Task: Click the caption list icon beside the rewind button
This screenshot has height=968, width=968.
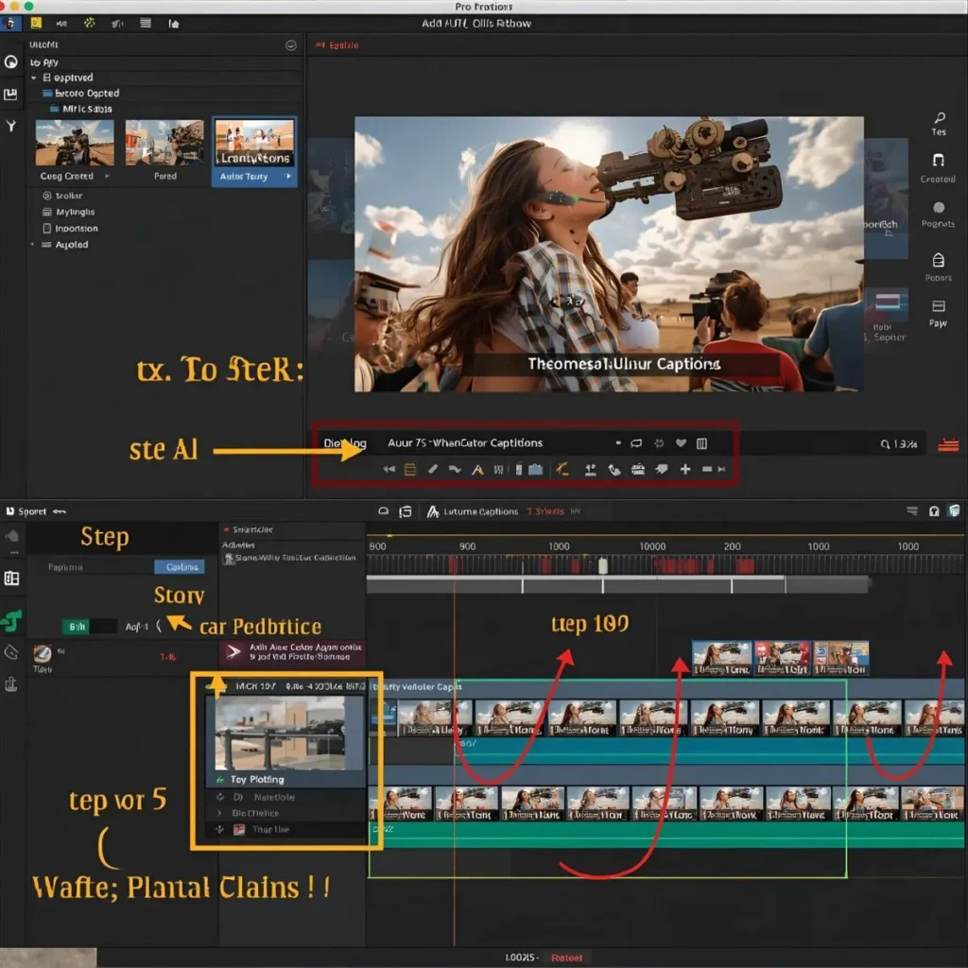Action: [410, 469]
